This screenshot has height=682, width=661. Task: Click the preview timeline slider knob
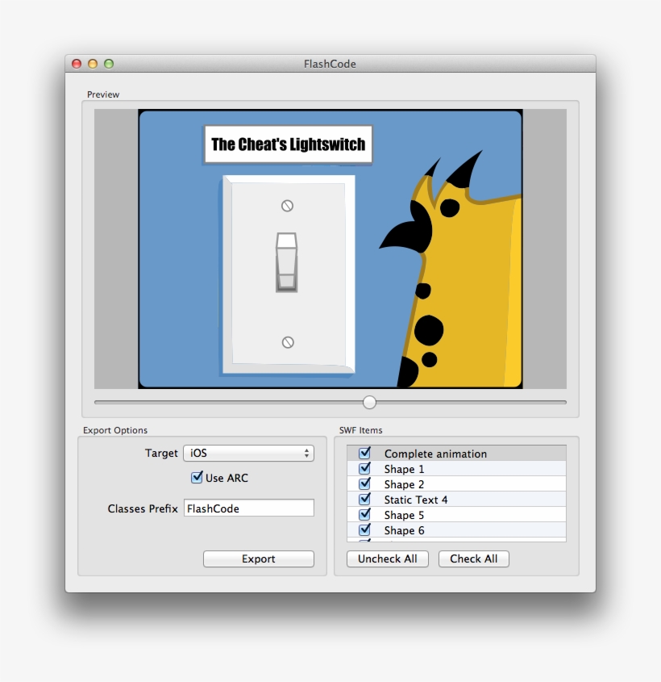click(369, 402)
